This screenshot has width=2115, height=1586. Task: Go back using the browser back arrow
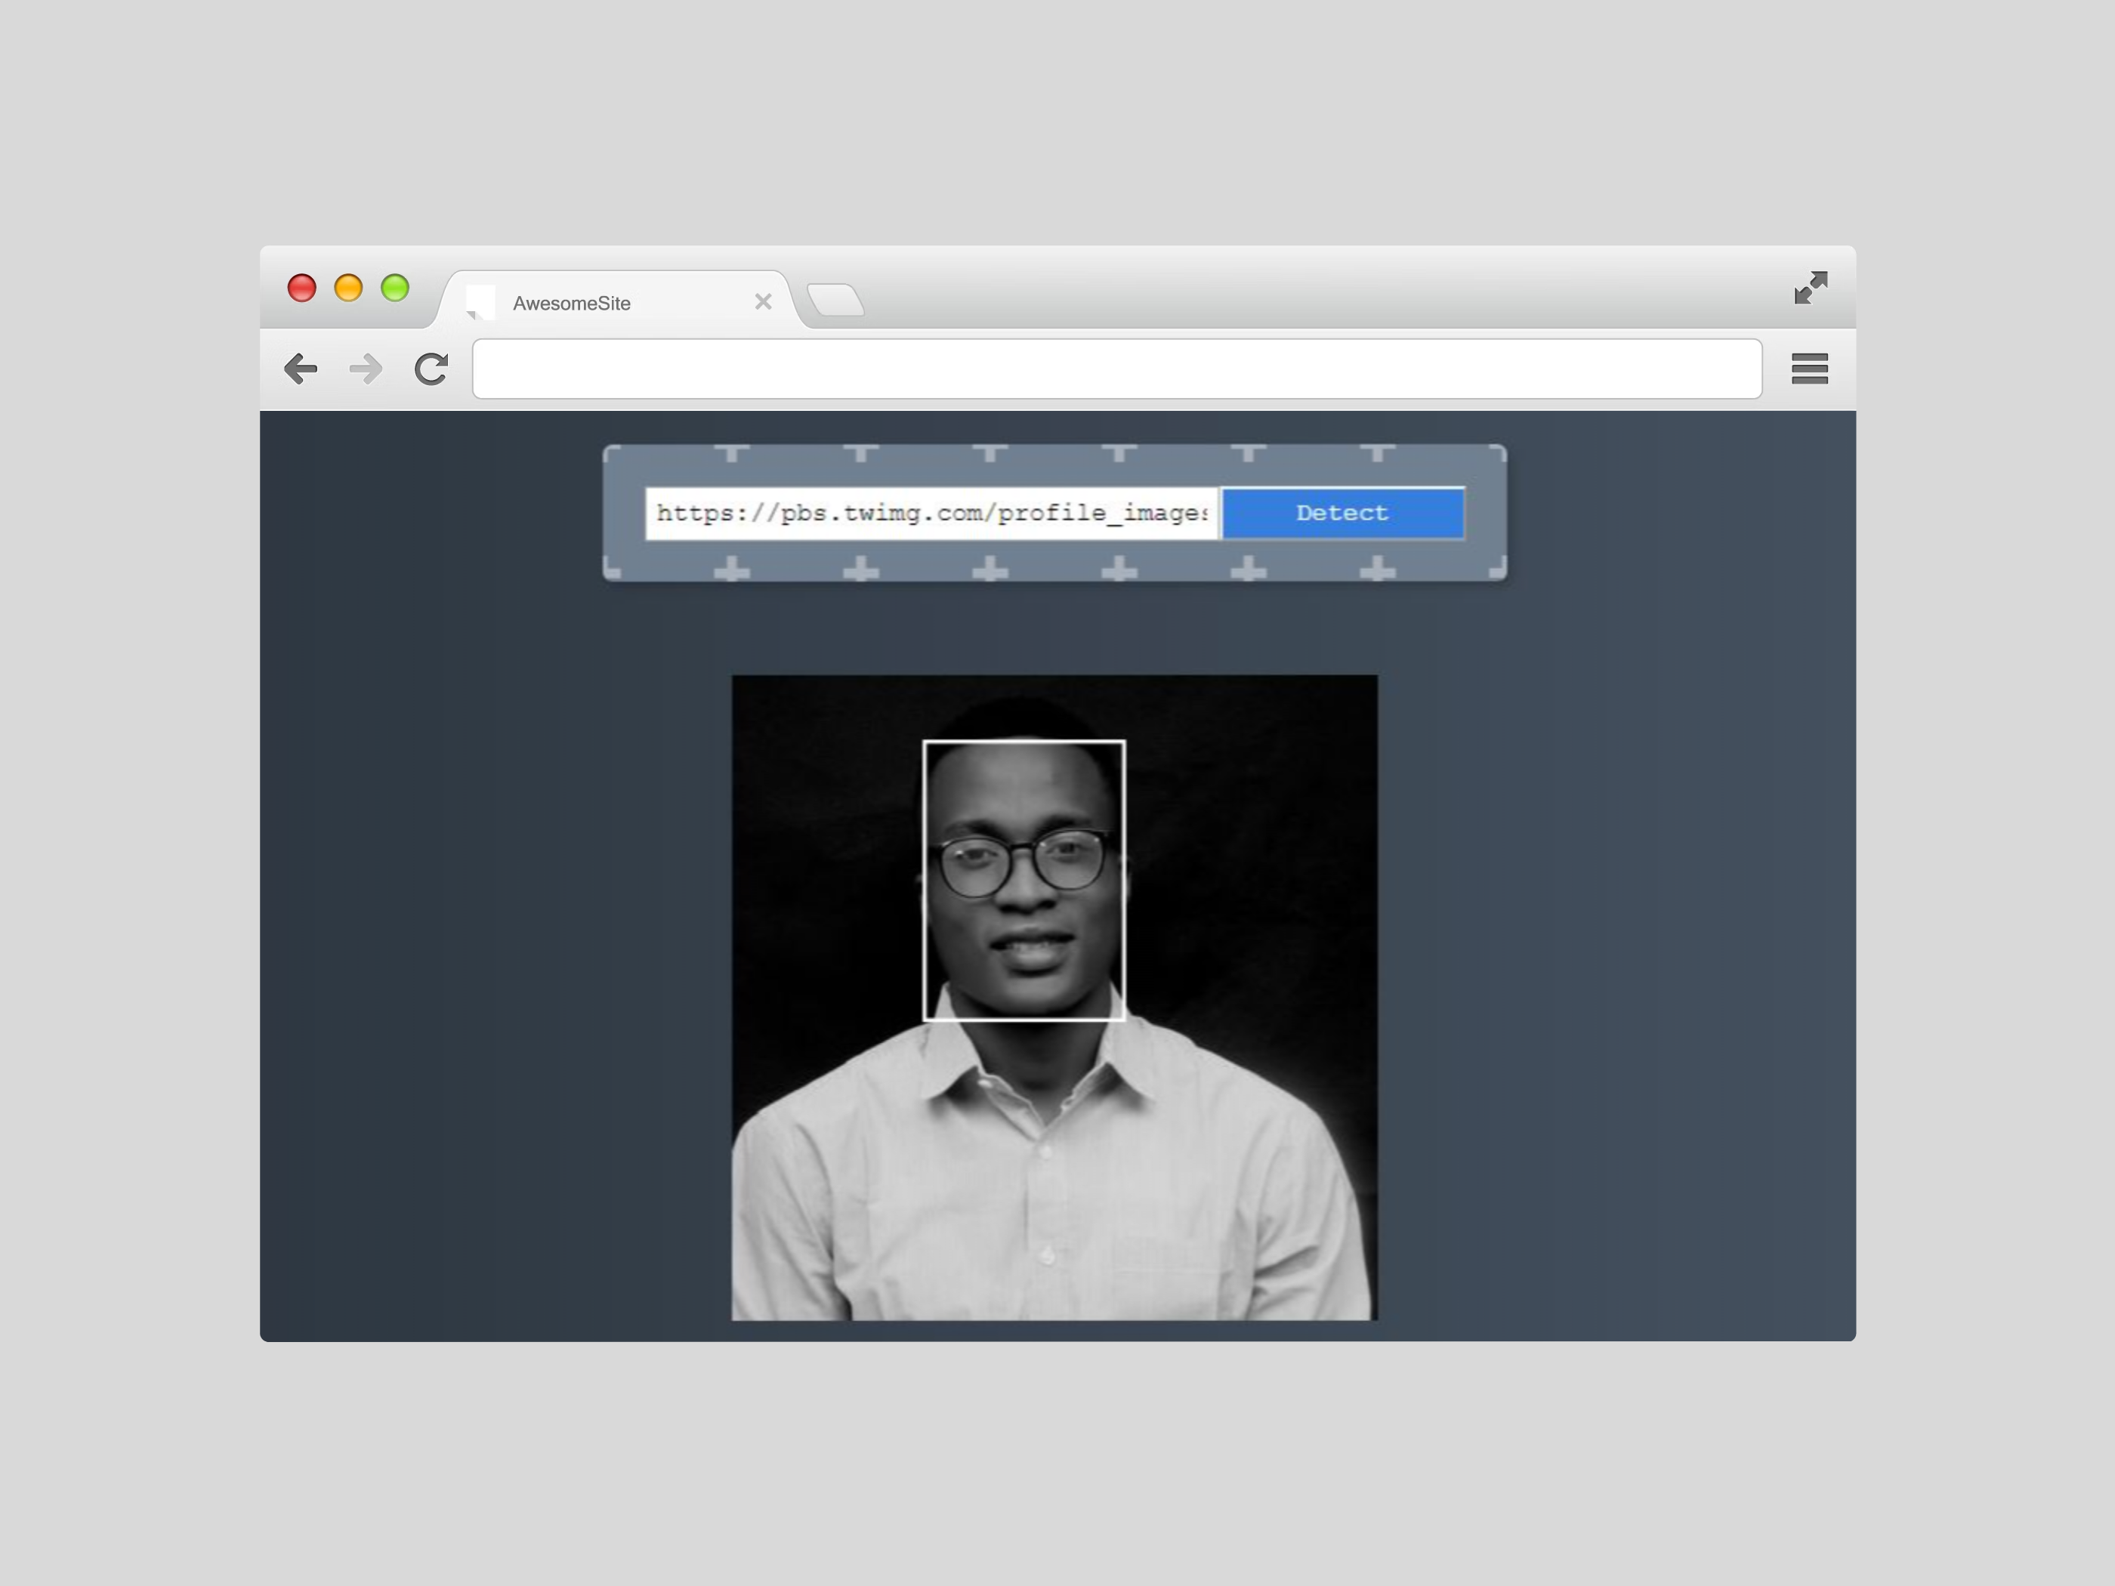click(301, 369)
